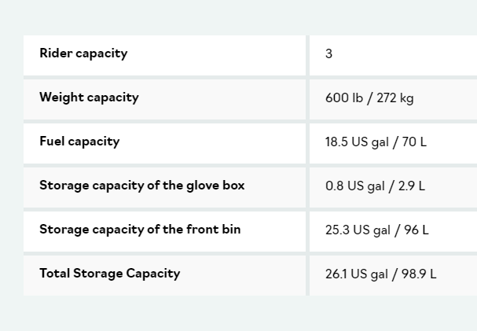Click Storage capacity of the front bin label
This screenshot has width=477, height=331.
click(x=140, y=230)
